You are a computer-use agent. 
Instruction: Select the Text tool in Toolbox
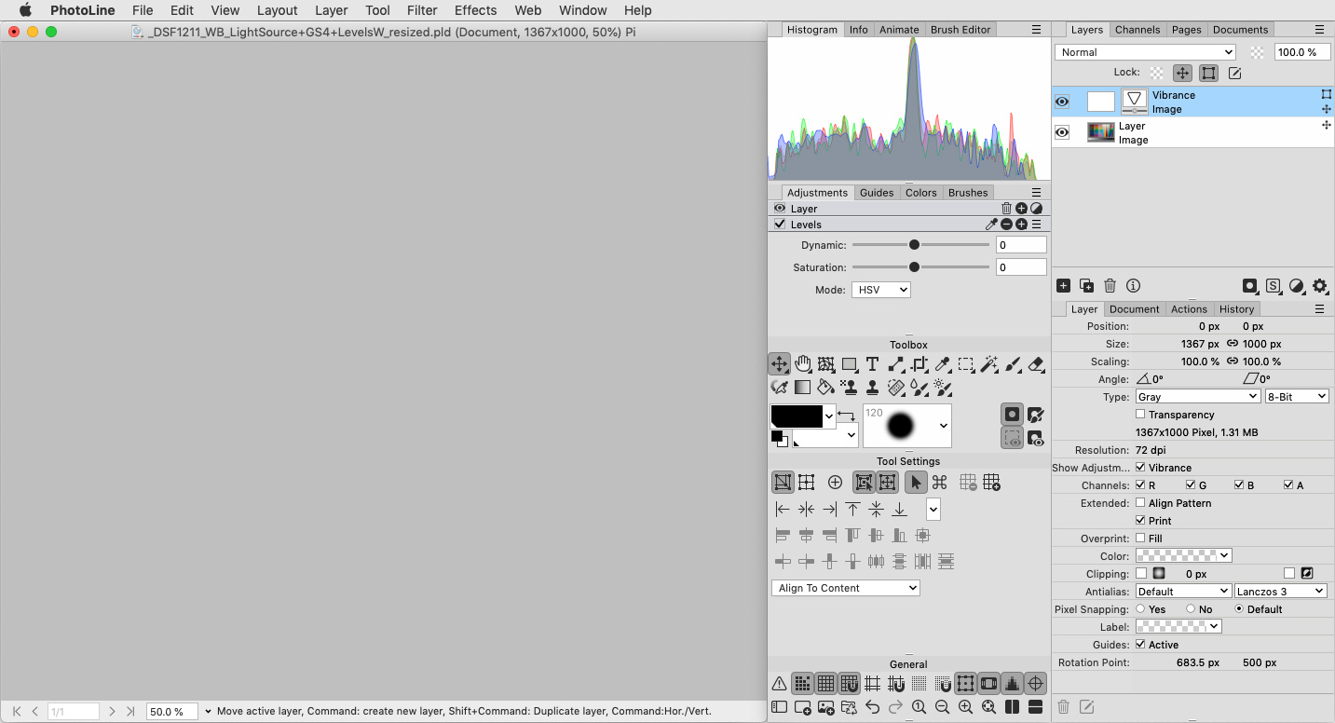tap(872, 364)
